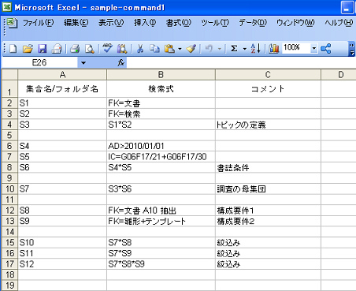Open a file with the Open folder icon
This screenshot has width=356, height=291.
coord(28,49)
